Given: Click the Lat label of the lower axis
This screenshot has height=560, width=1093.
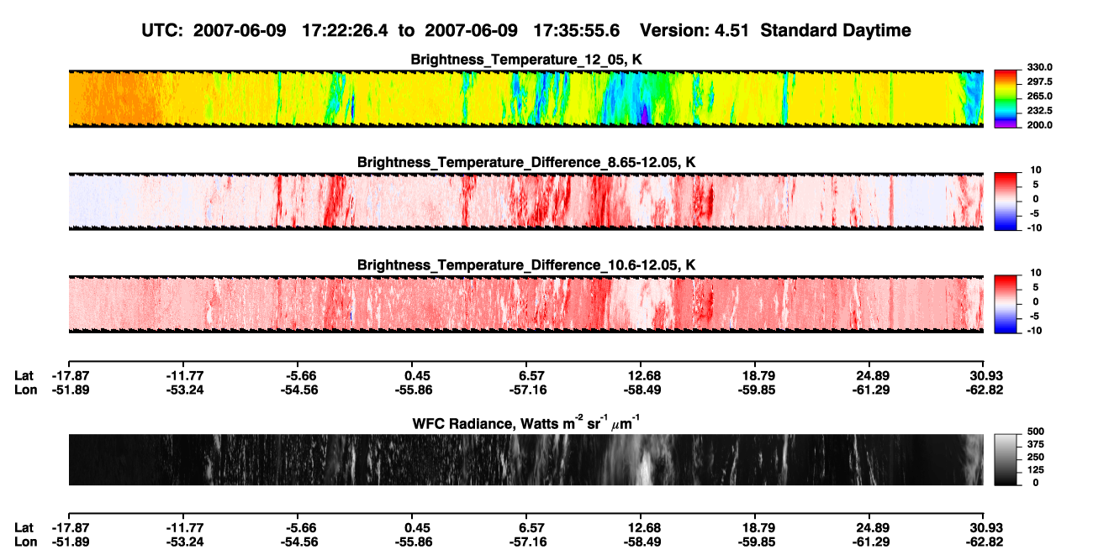Looking at the screenshot, I should coord(24,528).
